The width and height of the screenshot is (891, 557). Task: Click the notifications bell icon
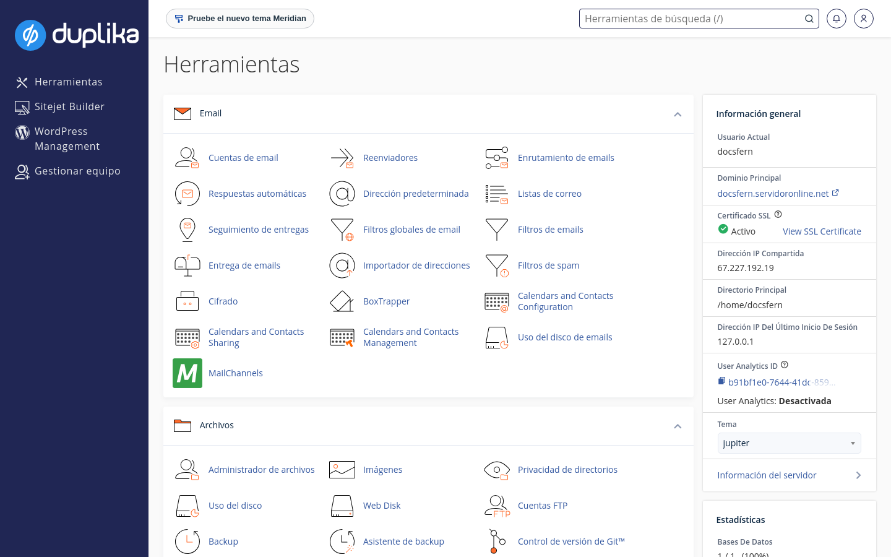(836, 19)
